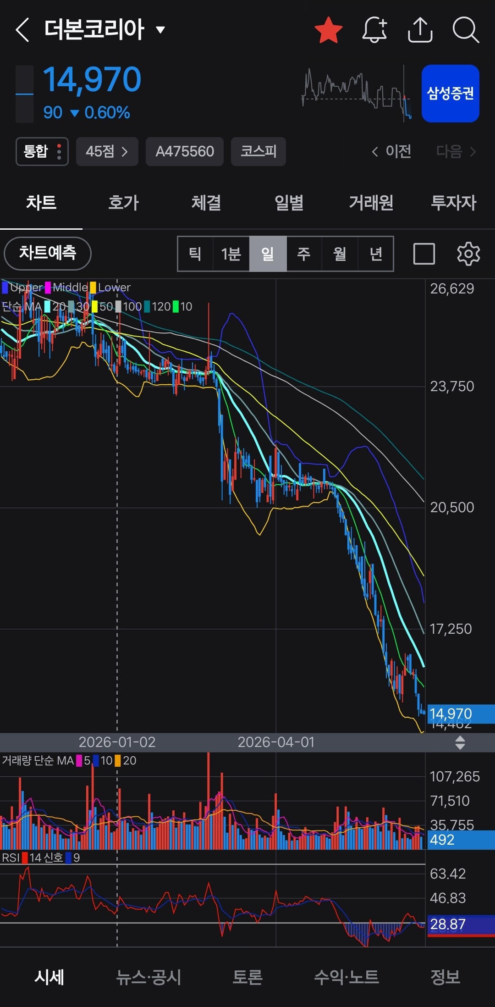Tap the MA 120 teal legend swatch
The image size is (495, 1007).
(x=147, y=306)
